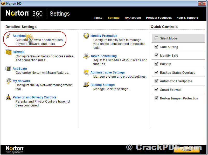The width and height of the screenshot is (208, 155).
Task: Enable the Silent Mode checkbox
Action: 156,38
